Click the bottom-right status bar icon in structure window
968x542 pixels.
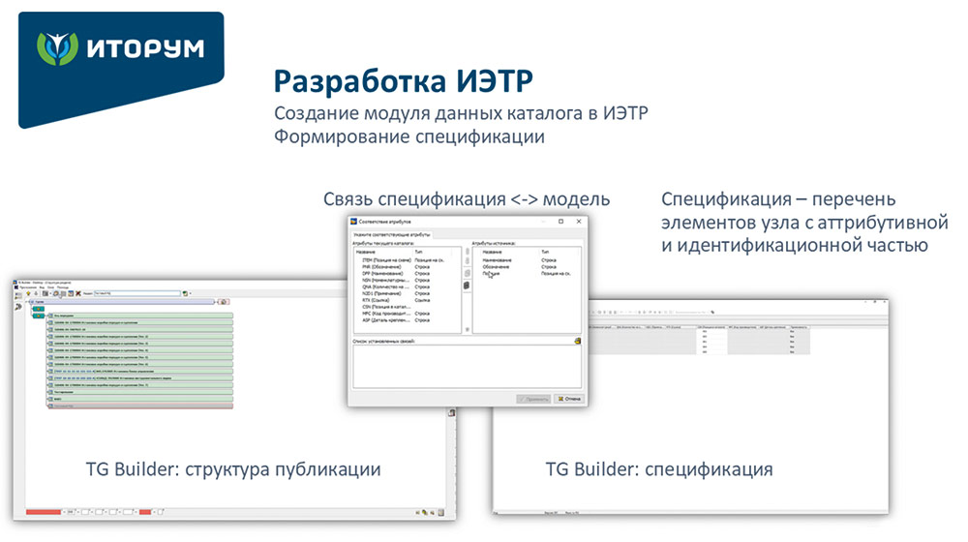440,511
